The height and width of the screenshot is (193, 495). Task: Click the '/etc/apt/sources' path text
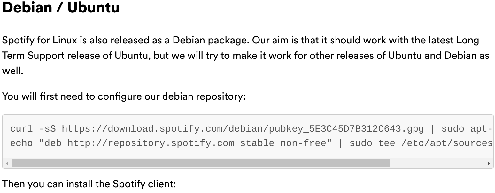point(447,143)
